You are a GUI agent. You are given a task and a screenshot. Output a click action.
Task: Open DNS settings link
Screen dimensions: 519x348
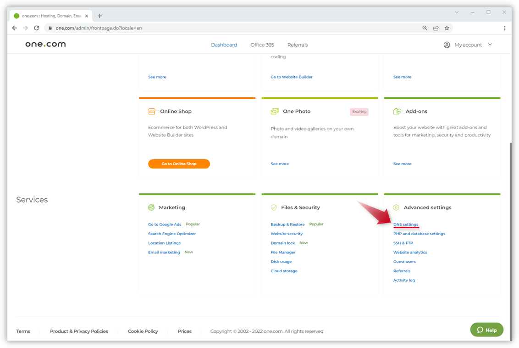click(x=406, y=225)
